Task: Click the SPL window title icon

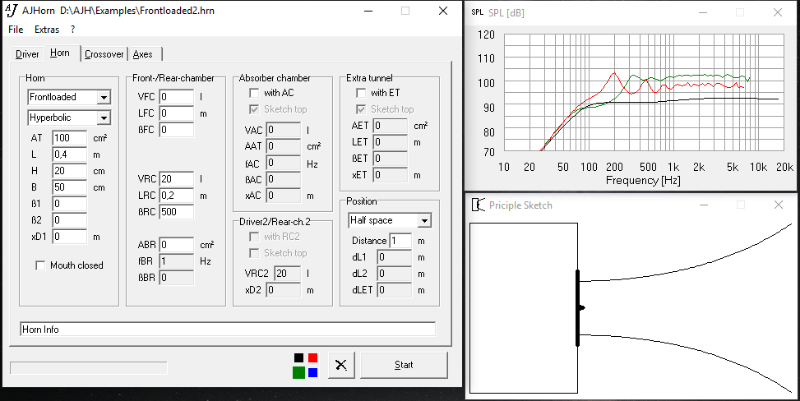Action: point(477,12)
